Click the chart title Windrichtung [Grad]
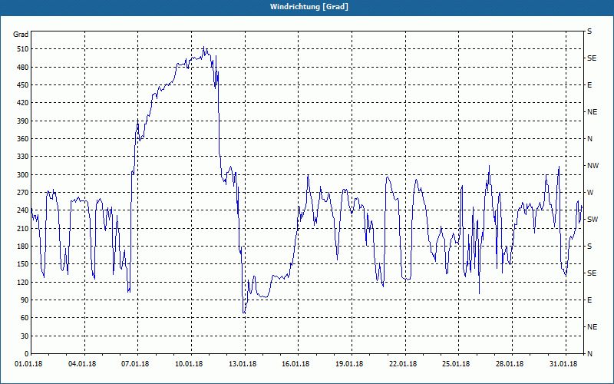 [x=309, y=7]
